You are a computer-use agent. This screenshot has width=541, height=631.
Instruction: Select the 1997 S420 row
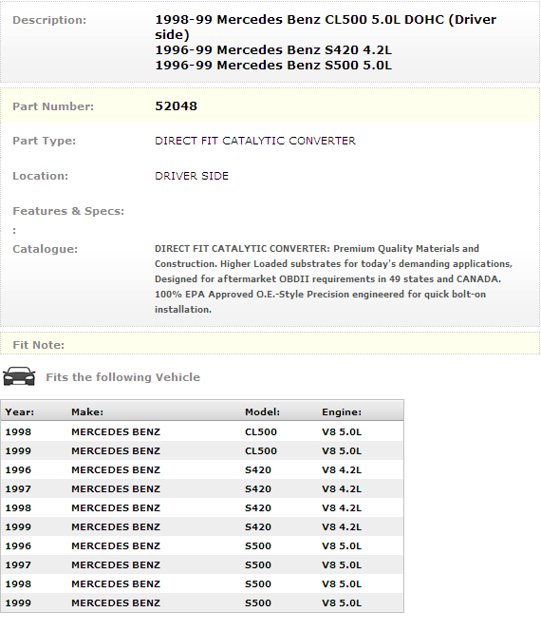tap(202, 488)
